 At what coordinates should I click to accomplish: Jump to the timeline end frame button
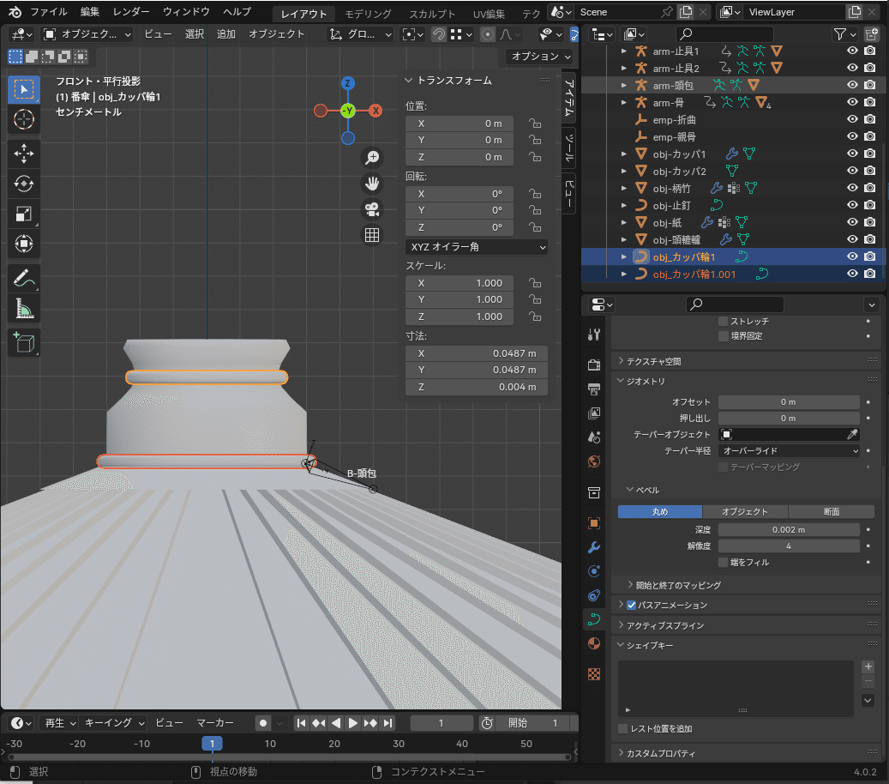387,723
